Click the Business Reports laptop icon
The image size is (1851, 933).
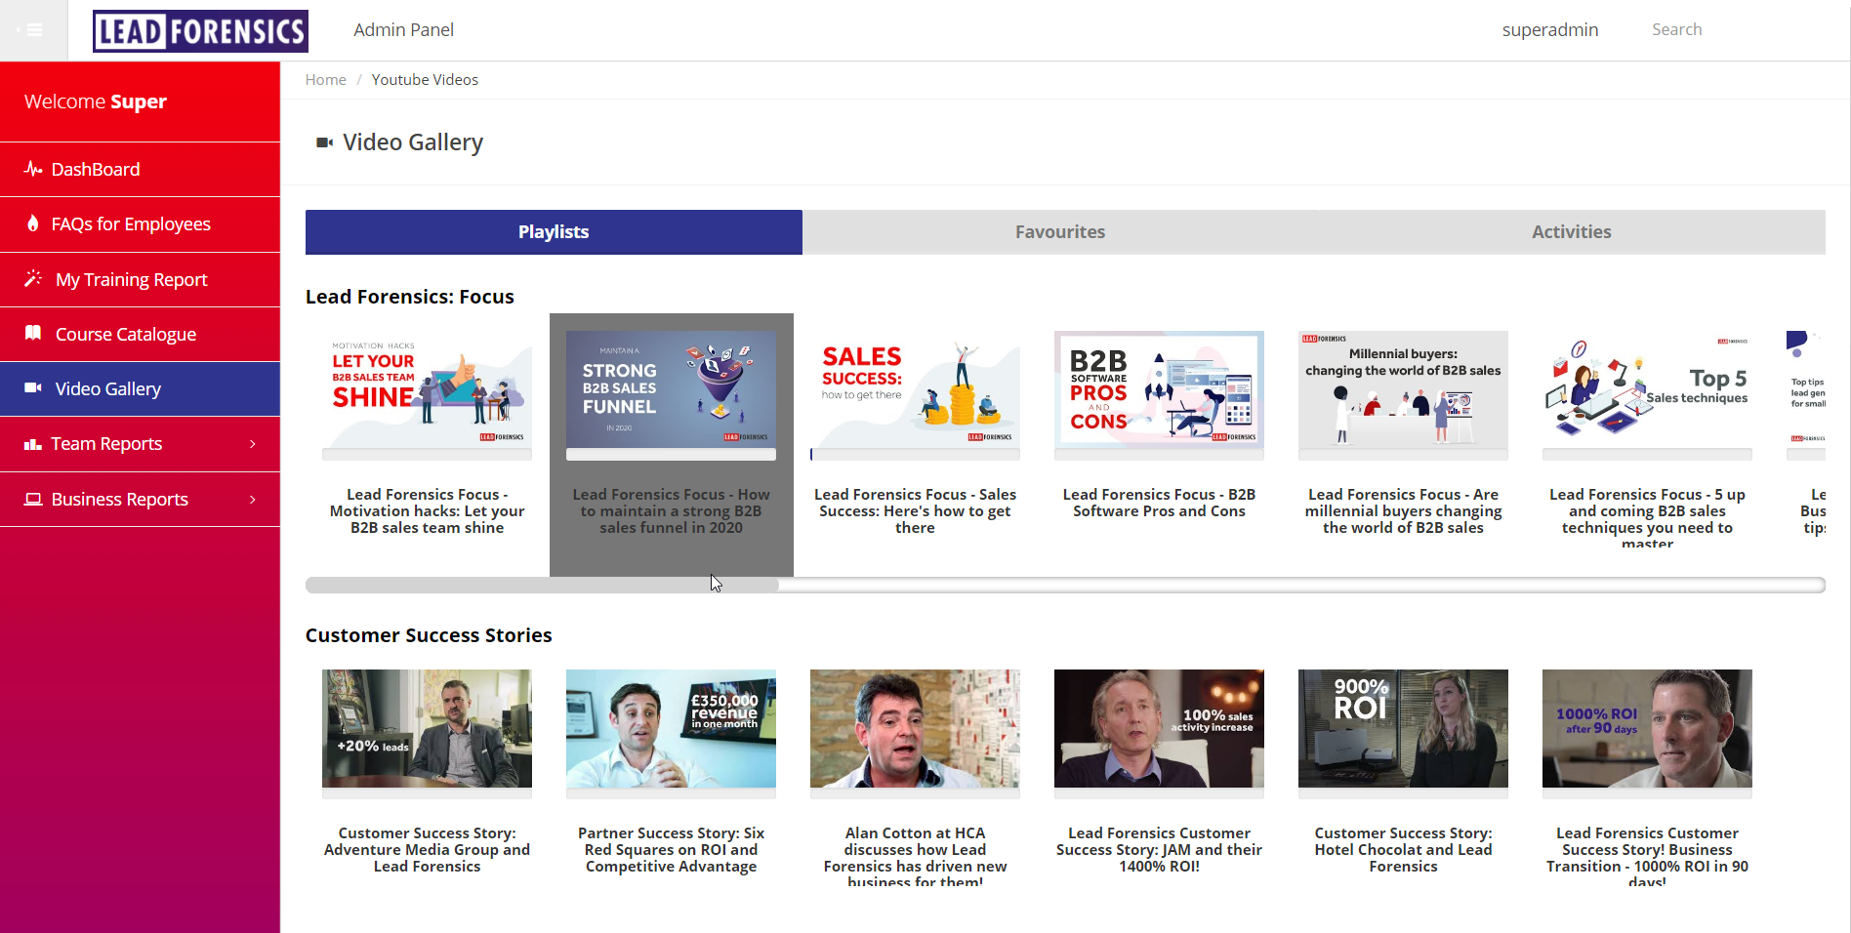[33, 499]
